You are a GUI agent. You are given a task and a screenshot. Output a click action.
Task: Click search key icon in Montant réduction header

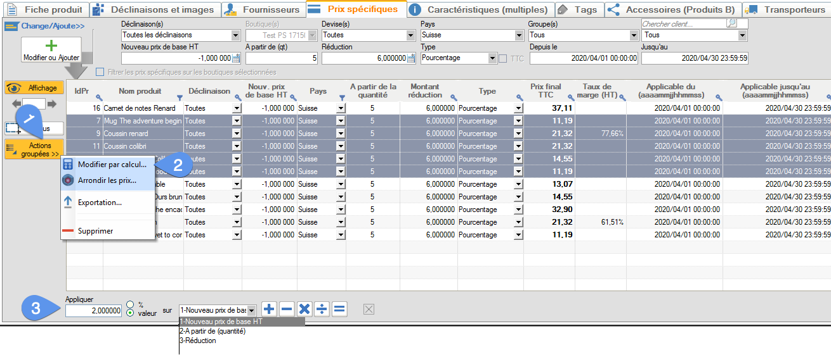tap(453, 97)
